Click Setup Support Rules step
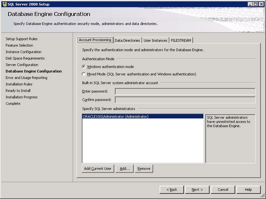 (22, 39)
